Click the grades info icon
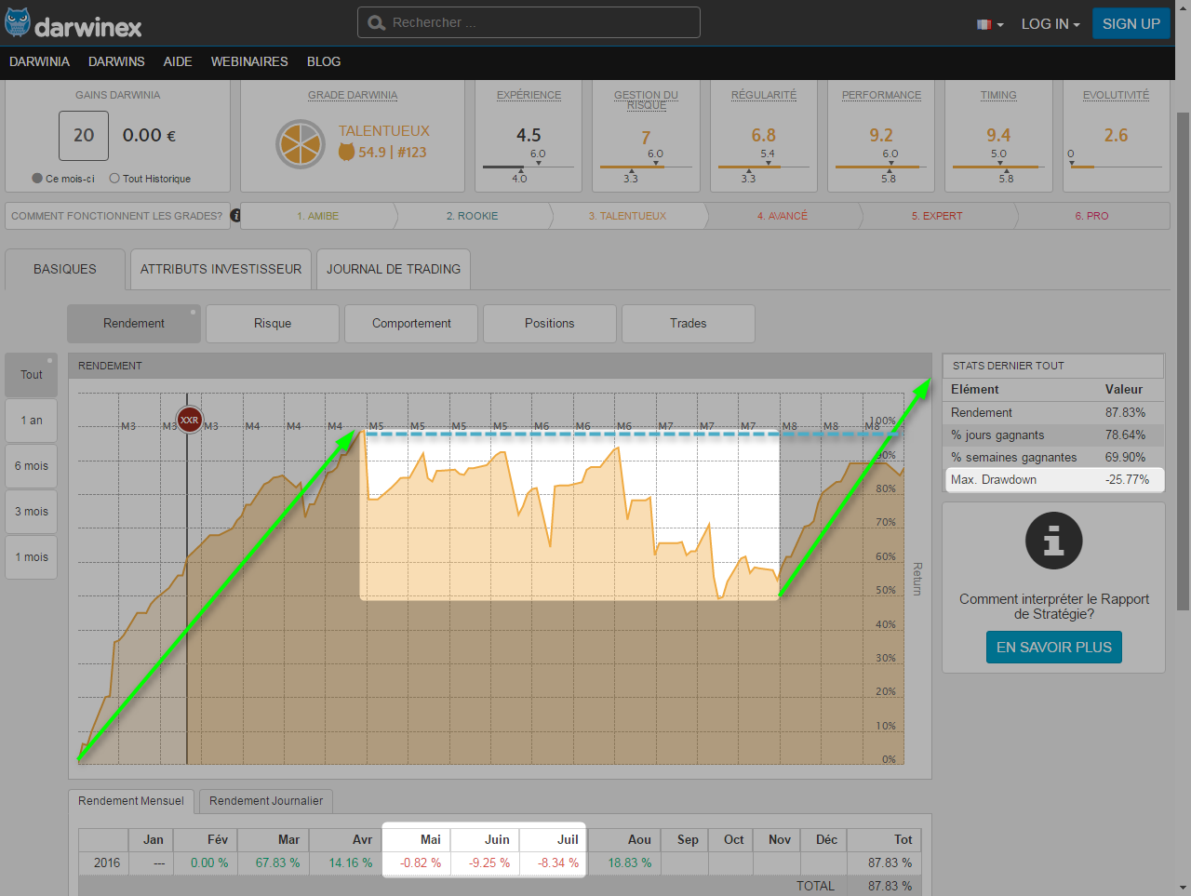1191x896 pixels. coord(235,216)
